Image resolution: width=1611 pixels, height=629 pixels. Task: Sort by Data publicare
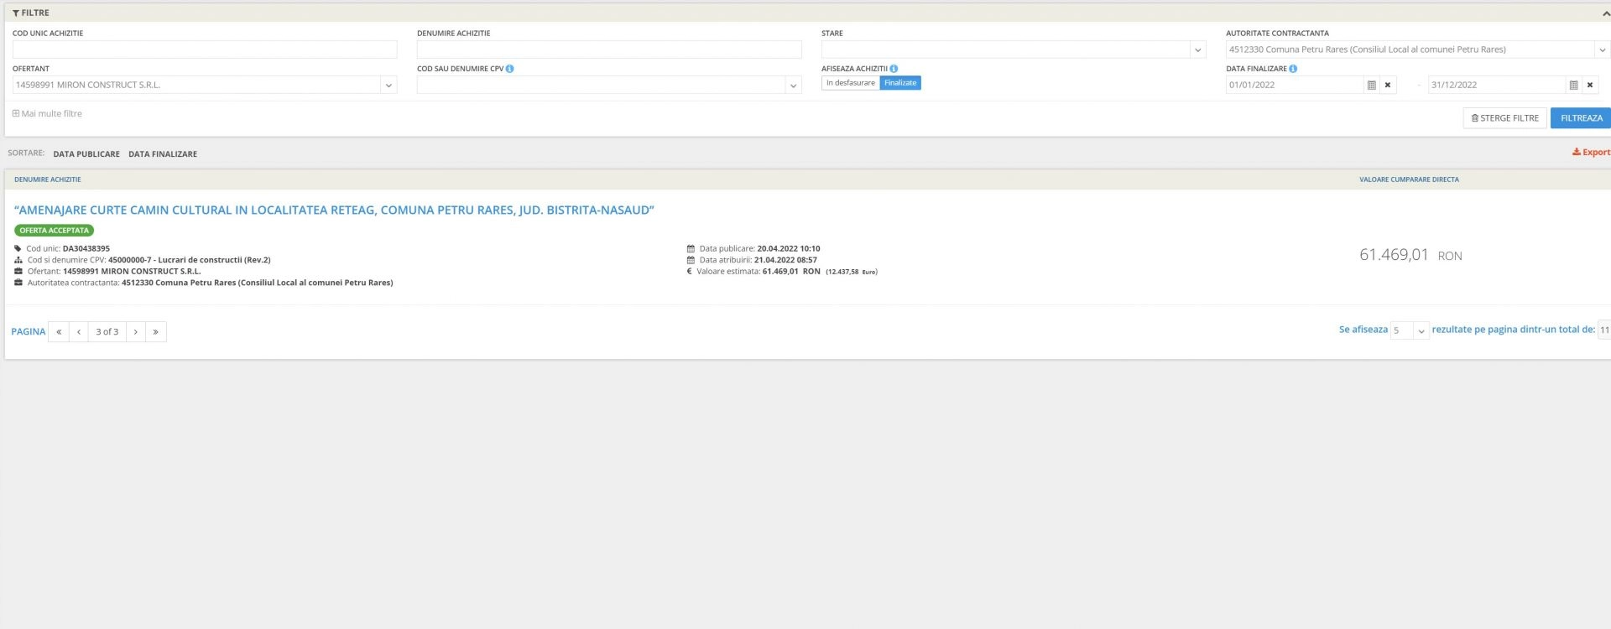pos(86,154)
